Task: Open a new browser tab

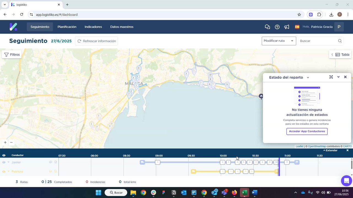Action: click(67, 5)
